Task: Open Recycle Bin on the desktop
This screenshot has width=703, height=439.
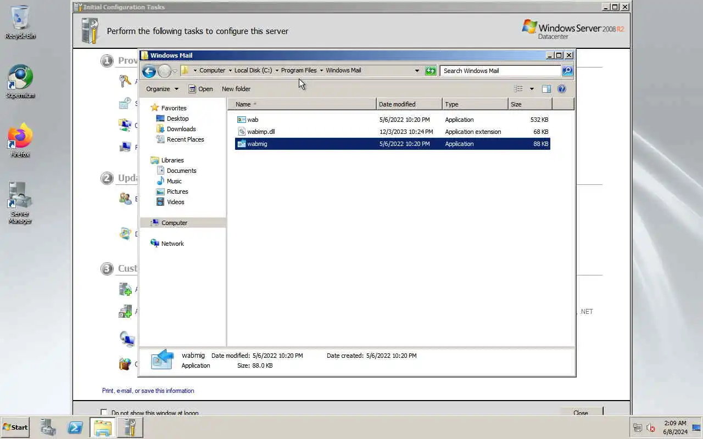Action: 20,22
